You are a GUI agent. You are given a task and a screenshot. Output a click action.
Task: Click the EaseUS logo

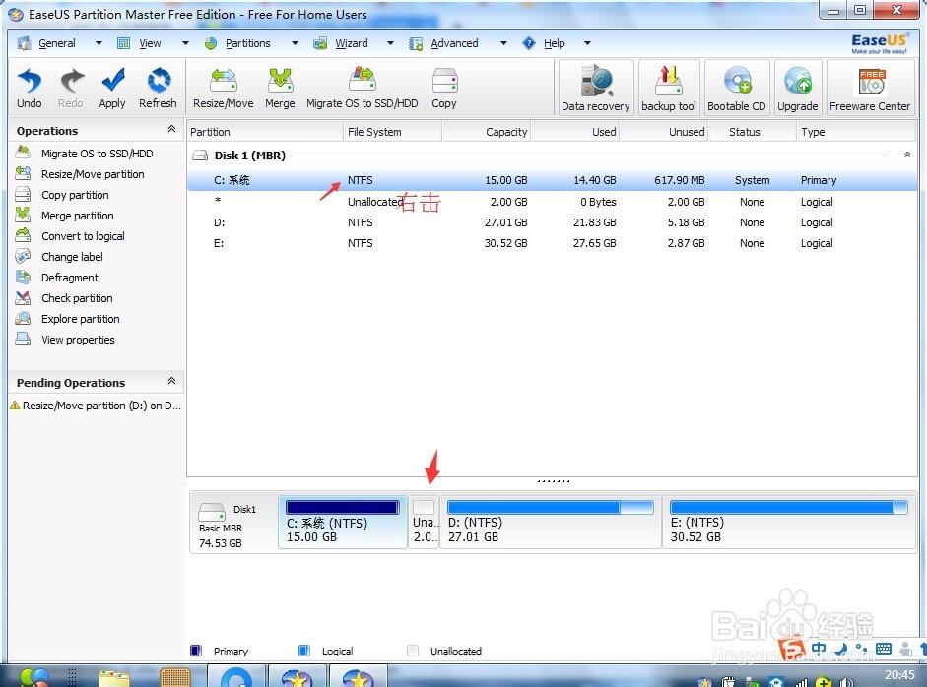(x=879, y=43)
